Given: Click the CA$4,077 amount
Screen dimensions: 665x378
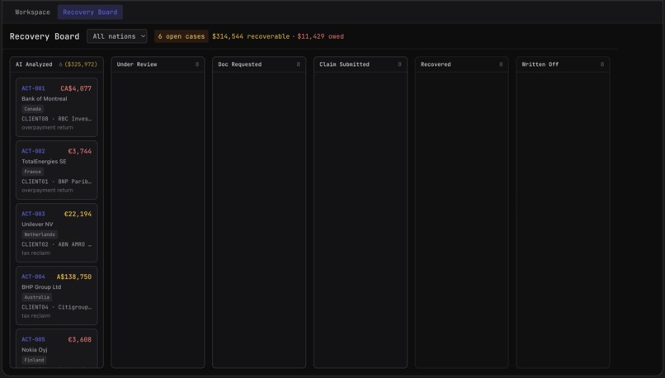Looking at the screenshot, I should point(76,88).
